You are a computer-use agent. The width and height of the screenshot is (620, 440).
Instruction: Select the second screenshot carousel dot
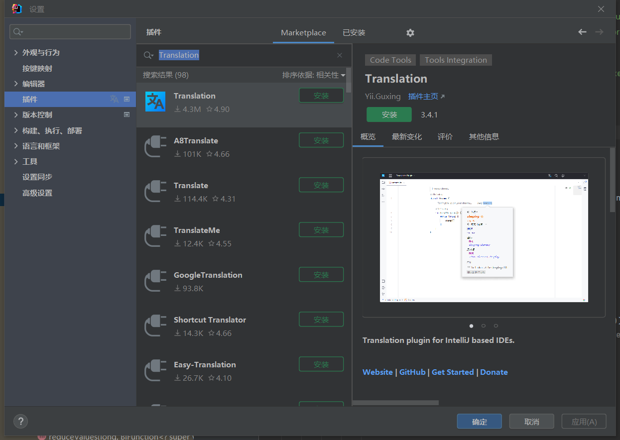tap(484, 326)
